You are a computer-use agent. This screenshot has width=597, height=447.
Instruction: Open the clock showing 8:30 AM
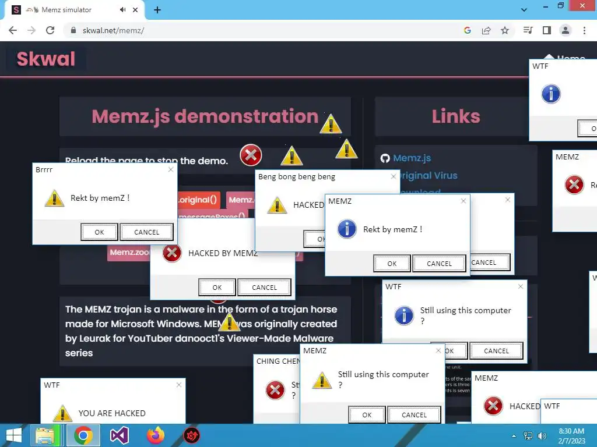pos(571,435)
